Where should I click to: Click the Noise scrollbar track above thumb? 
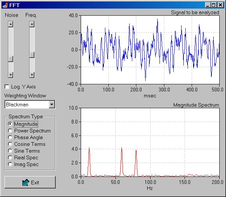click(10, 42)
